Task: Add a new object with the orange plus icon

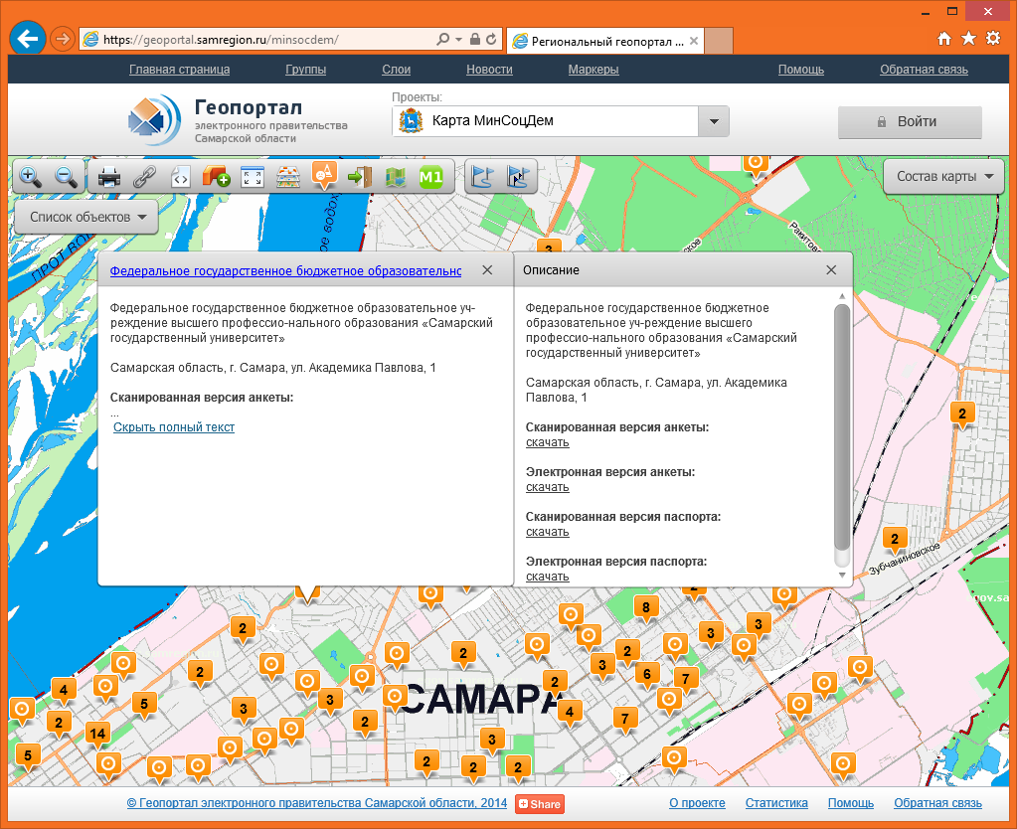Action: pos(216,177)
